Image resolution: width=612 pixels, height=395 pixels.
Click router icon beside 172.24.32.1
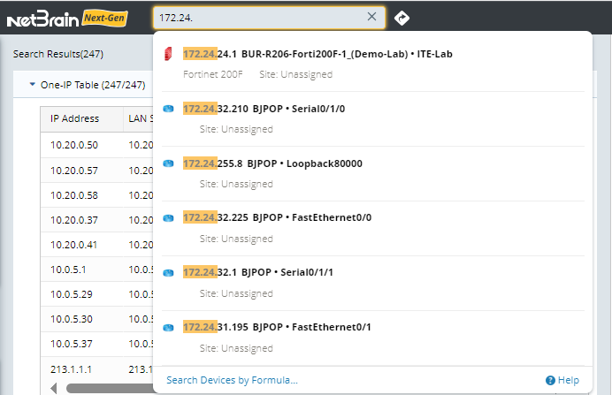pos(168,272)
